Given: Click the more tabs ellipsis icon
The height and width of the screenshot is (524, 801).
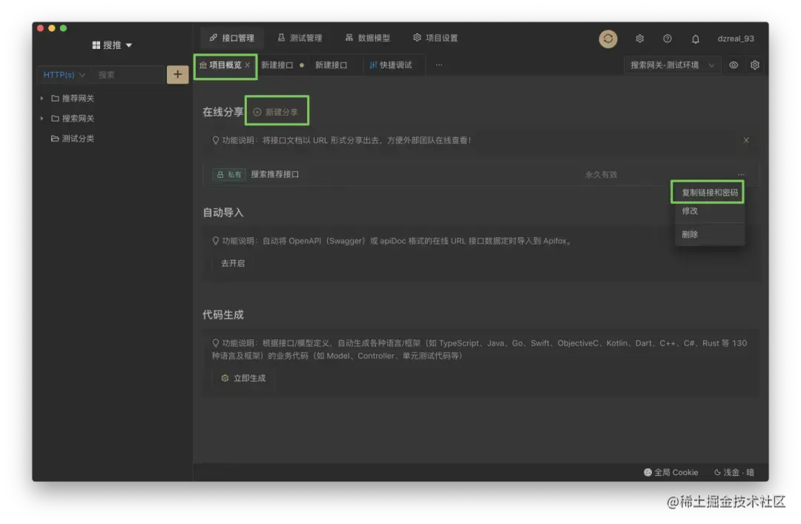Looking at the screenshot, I should click(439, 65).
